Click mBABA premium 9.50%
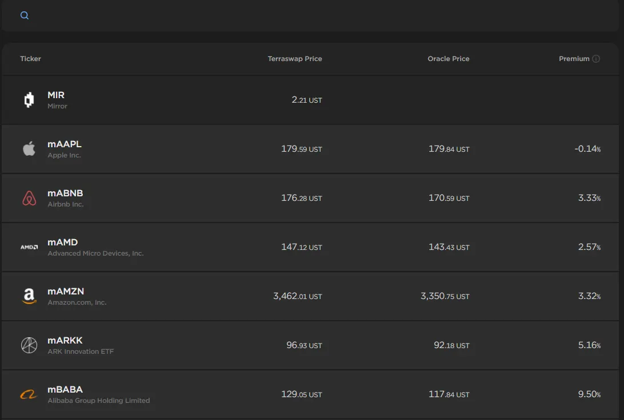Viewport: 624px width, 420px height. (x=589, y=394)
